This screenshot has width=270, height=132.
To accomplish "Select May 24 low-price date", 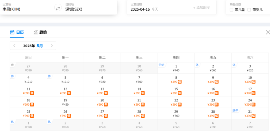I will (x=250, y=102).
